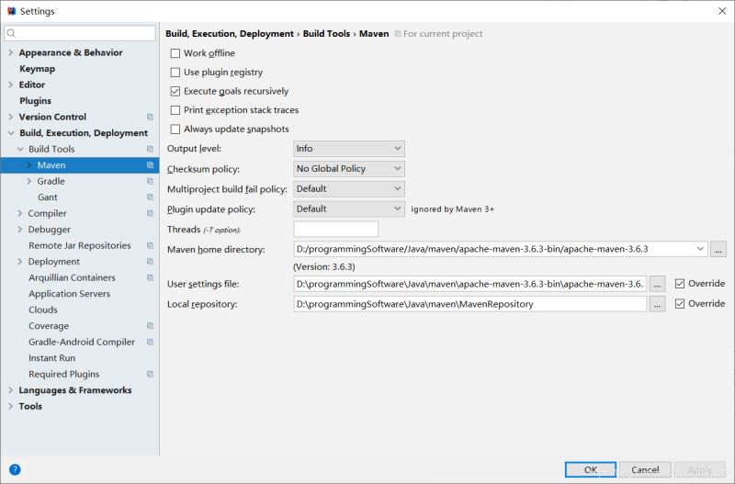This screenshot has height=484, width=735.
Task: Click project-level icon next to Version Control
Action: [x=150, y=118]
